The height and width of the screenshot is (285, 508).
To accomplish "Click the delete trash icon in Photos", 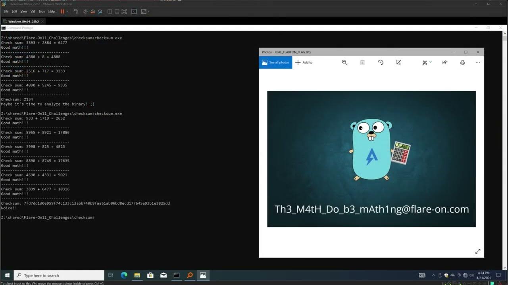I will pos(362,63).
